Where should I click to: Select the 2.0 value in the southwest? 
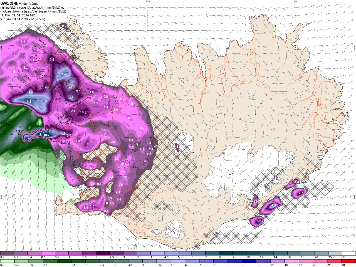tap(92, 207)
